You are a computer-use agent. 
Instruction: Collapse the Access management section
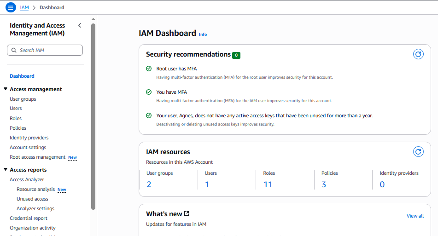pyautogui.click(x=6, y=89)
